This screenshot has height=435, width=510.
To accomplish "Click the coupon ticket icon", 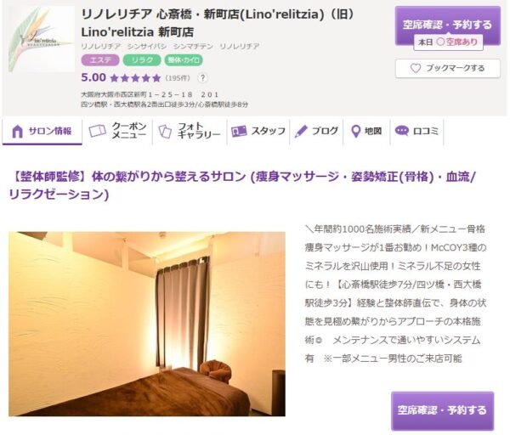I will point(97,131).
